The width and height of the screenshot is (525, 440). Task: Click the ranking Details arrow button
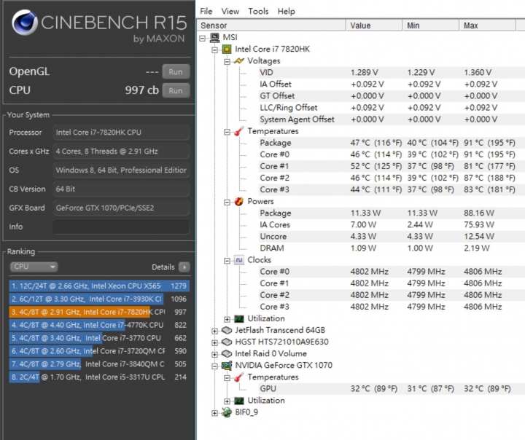(184, 267)
